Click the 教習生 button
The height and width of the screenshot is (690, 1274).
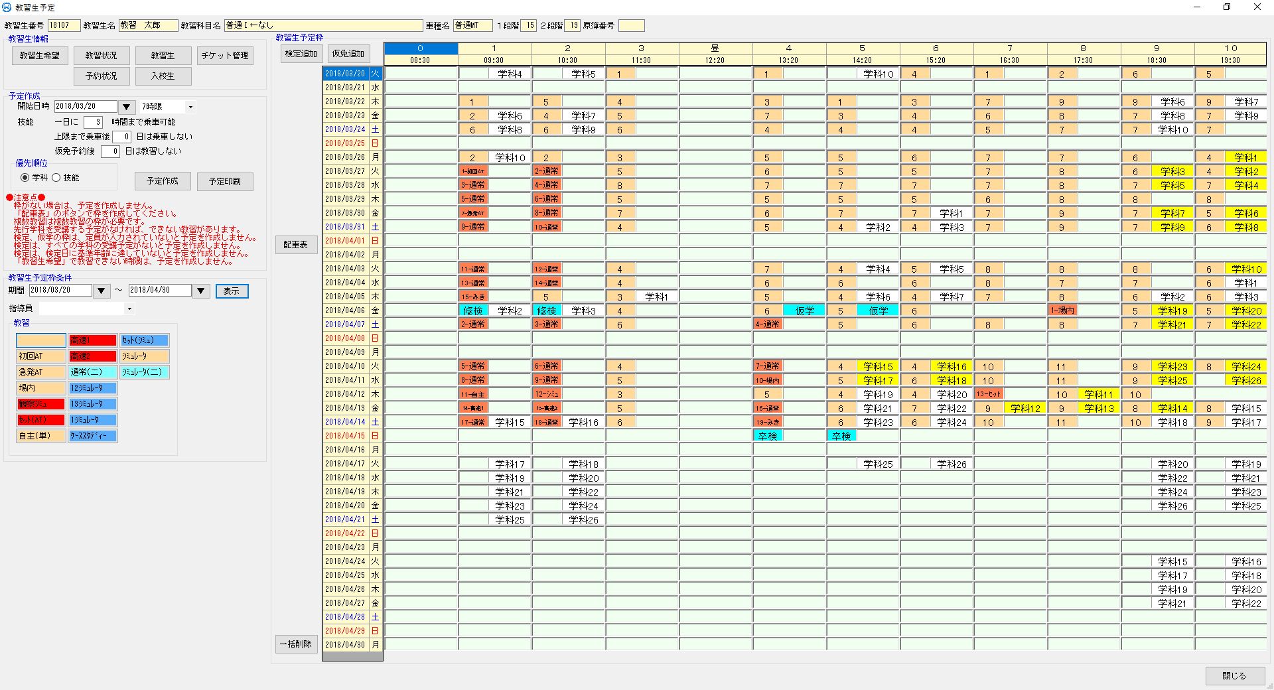163,56
